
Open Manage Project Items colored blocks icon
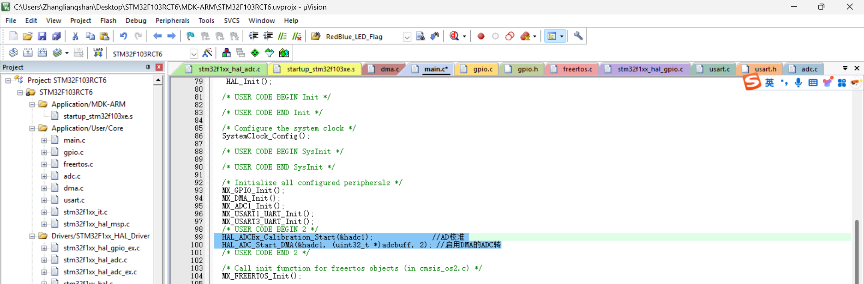point(226,53)
